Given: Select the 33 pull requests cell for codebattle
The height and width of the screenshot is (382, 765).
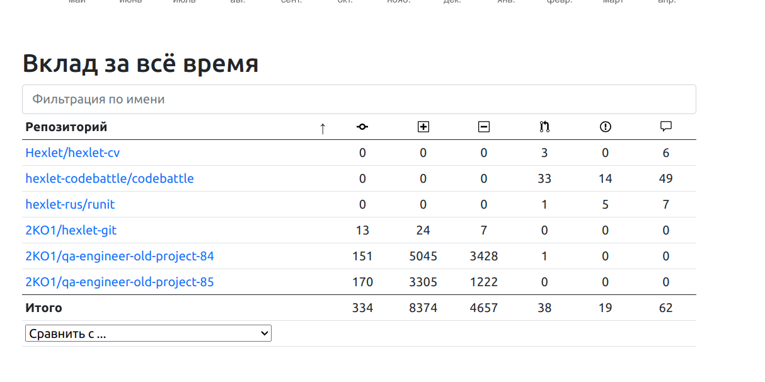Looking at the screenshot, I should pyautogui.click(x=544, y=178).
